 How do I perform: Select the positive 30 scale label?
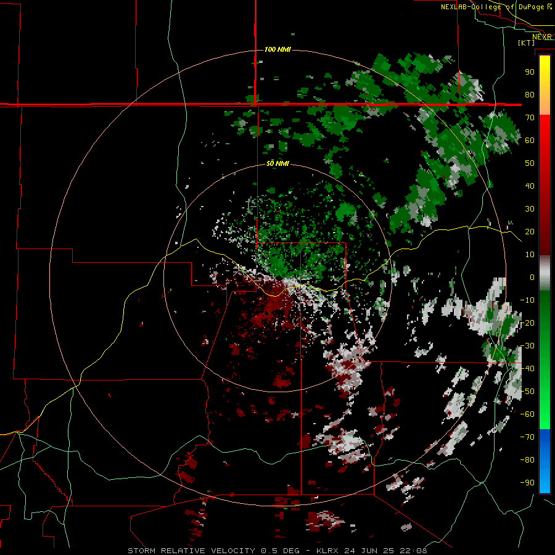click(530, 209)
